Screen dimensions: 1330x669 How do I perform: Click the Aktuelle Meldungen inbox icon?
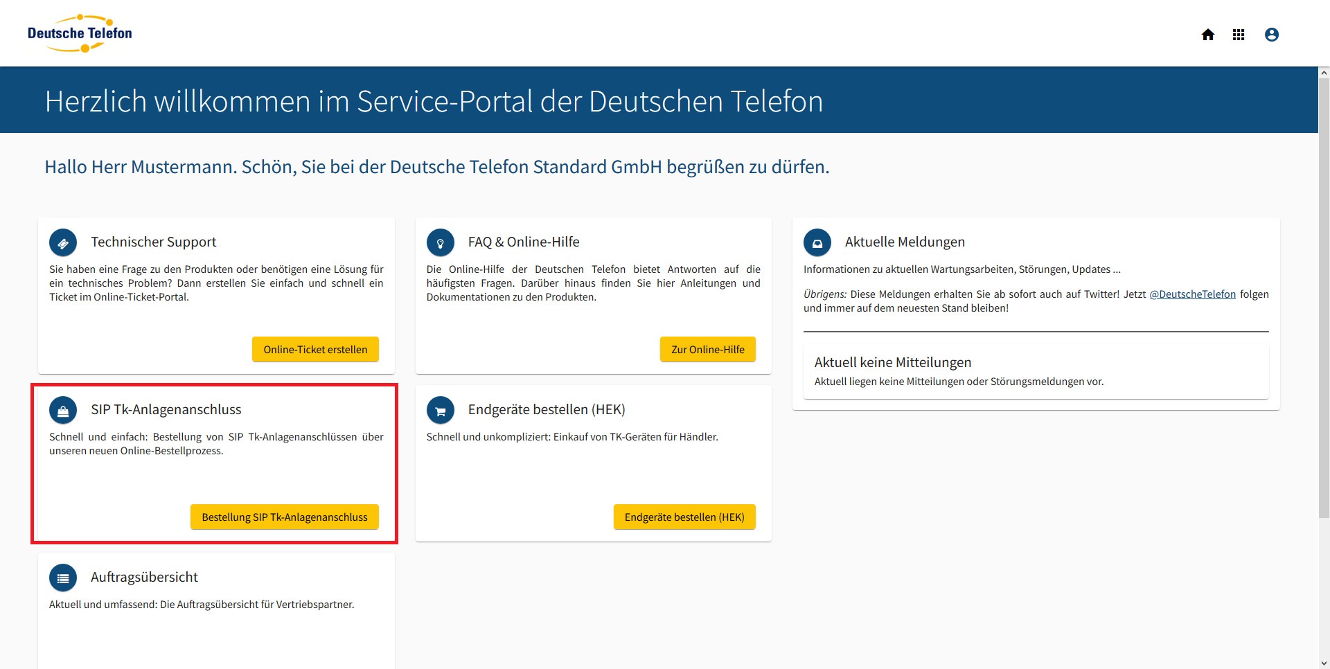pyautogui.click(x=817, y=243)
